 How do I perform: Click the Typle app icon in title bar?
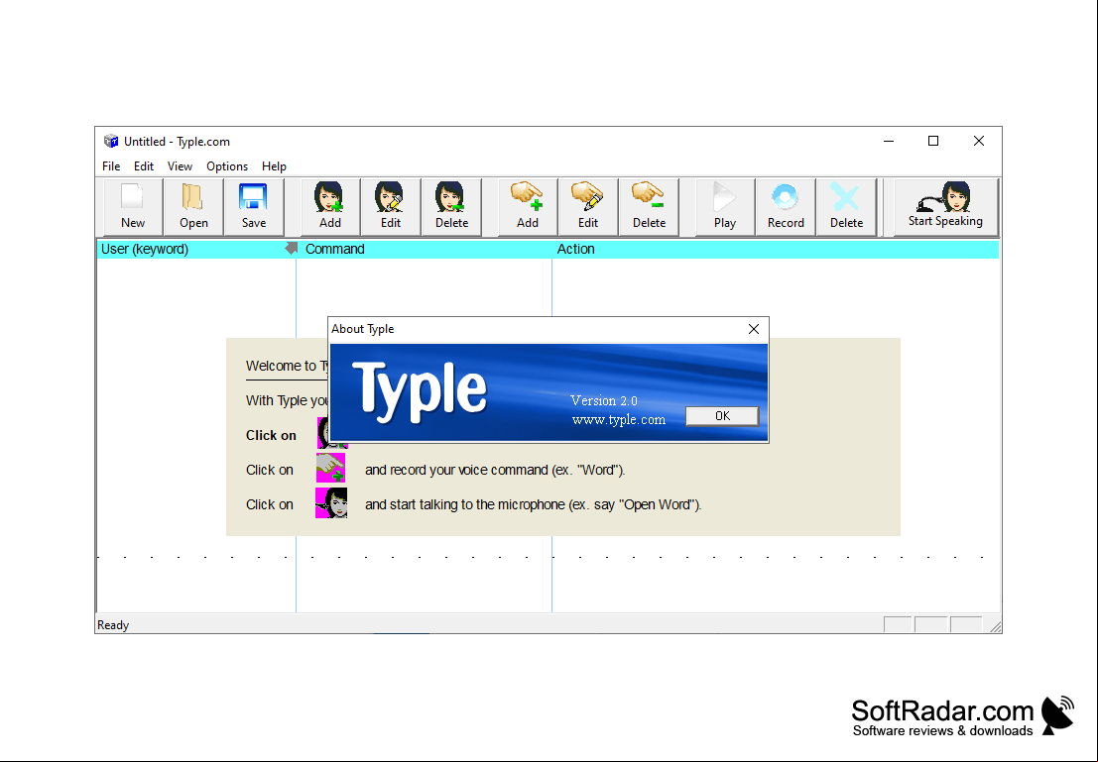pyautogui.click(x=111, y=142)
